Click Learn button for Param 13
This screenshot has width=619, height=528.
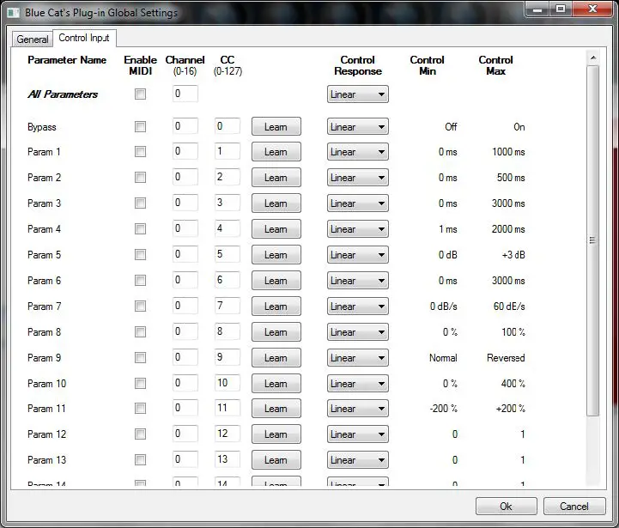tap(276, 460)
